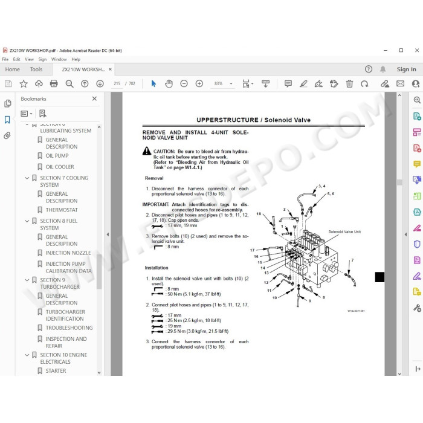Switch to the Home tab

tap(13, 69)
